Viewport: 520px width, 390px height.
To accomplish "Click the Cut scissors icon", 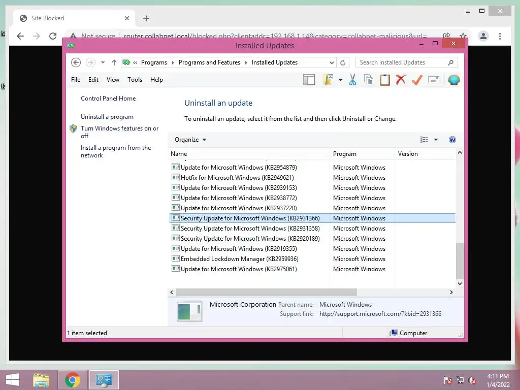I will [x=352, y=80].
